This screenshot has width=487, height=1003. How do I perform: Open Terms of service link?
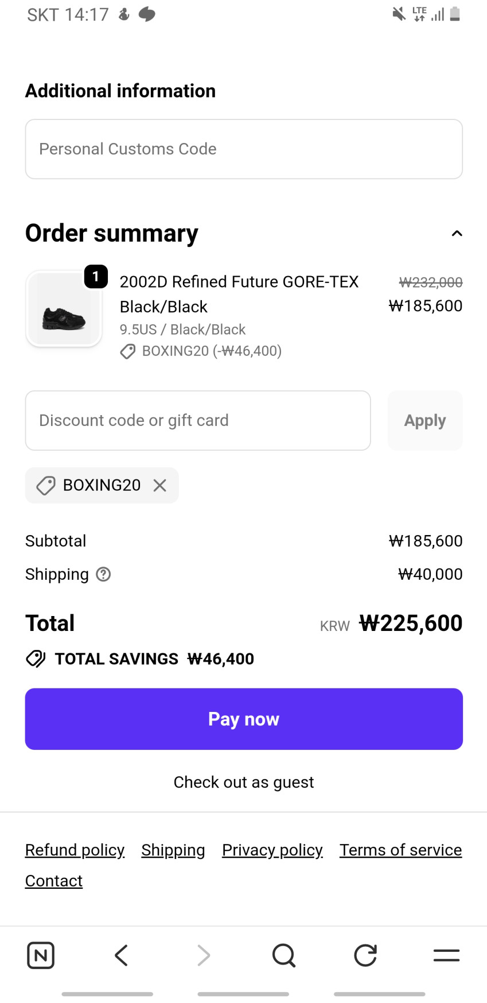tap(400, 850)
